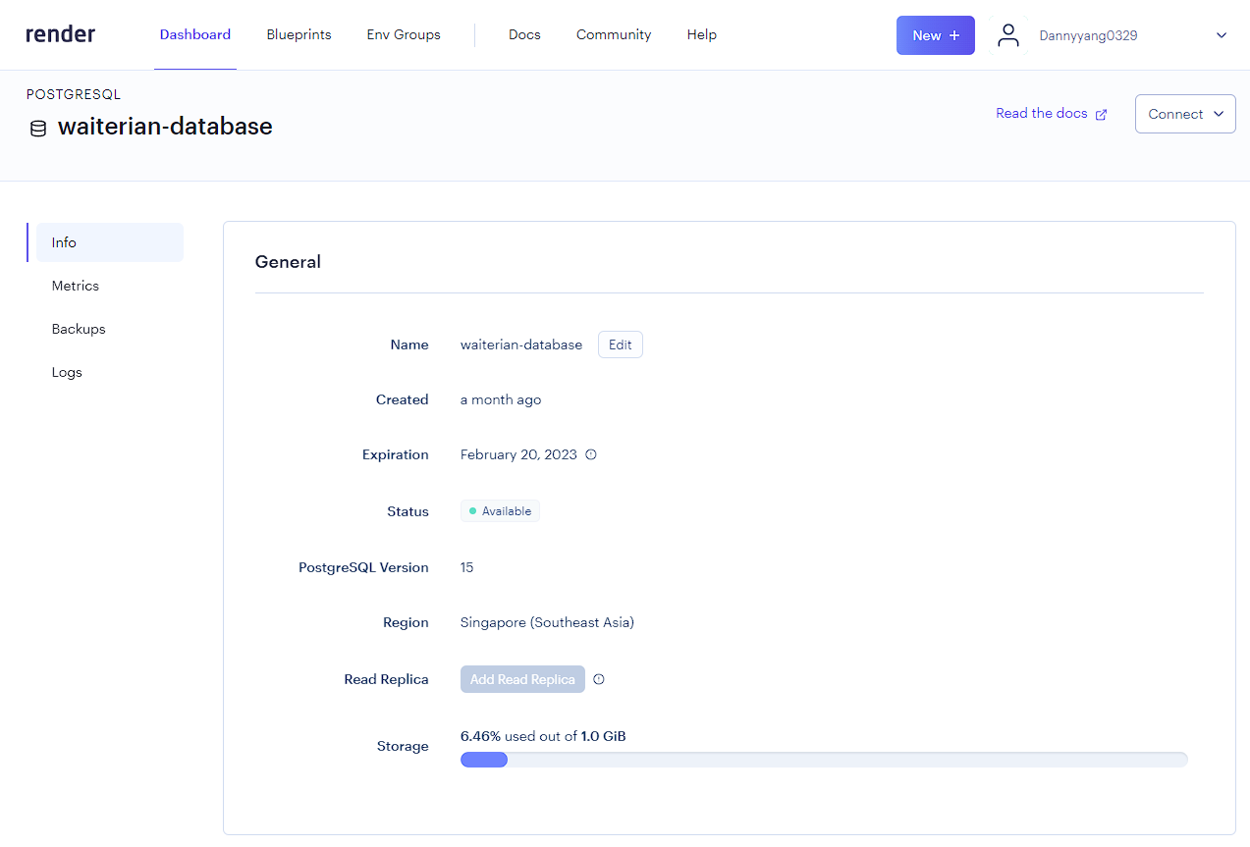Click the 'a month ago' created value
This screenshot has height=847, width=1250.
click(x=501, y=399)
